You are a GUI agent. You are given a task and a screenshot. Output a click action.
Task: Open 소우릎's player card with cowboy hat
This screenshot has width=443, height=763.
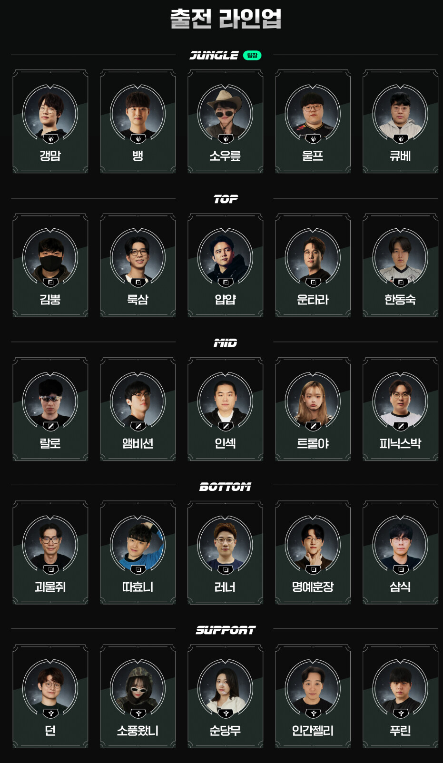226,122
